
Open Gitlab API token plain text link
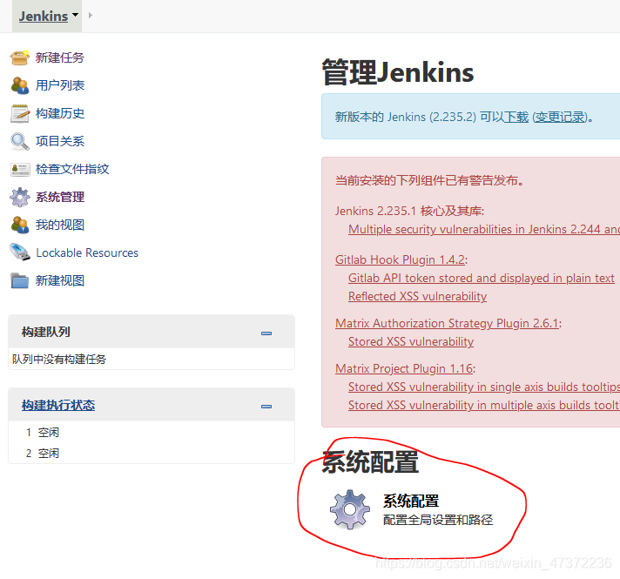tap(482, 278)
